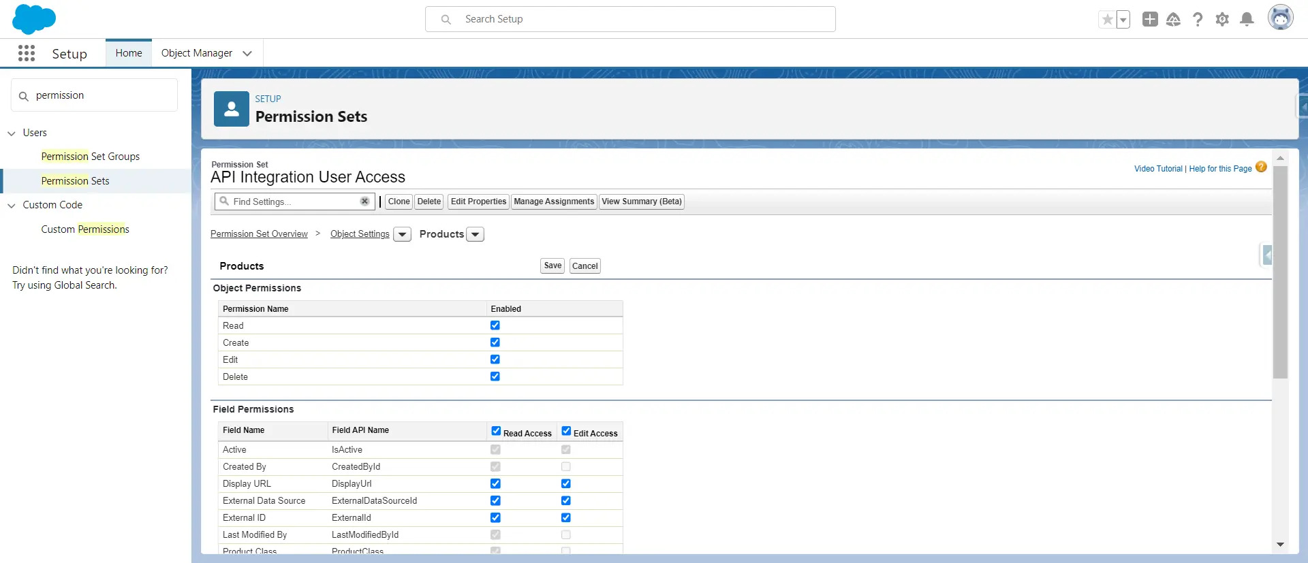This screenshot has height=563, width=1308.
Task: Toggle the Edit Access header checkbox
Action: click(x=566, y=431)
